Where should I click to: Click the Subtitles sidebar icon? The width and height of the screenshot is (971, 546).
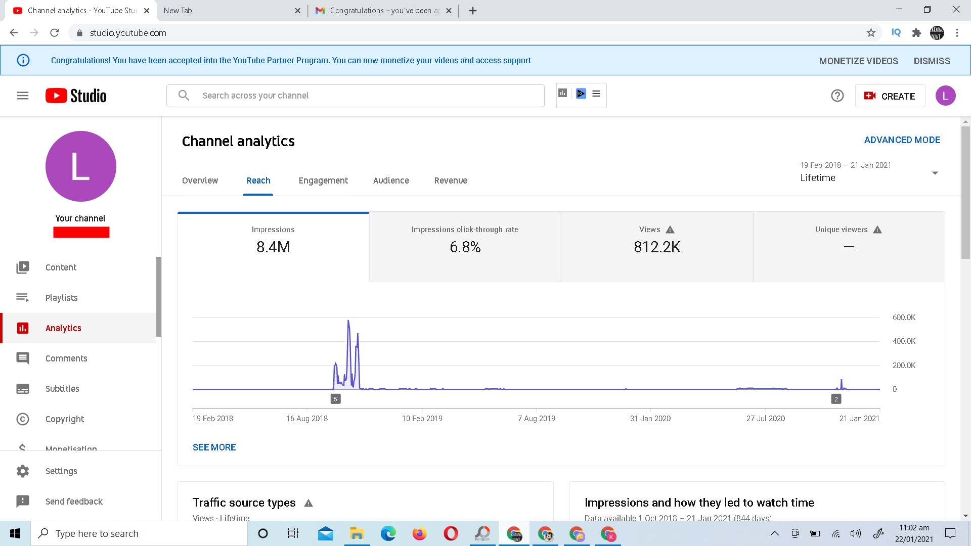[x=23, y=389]
